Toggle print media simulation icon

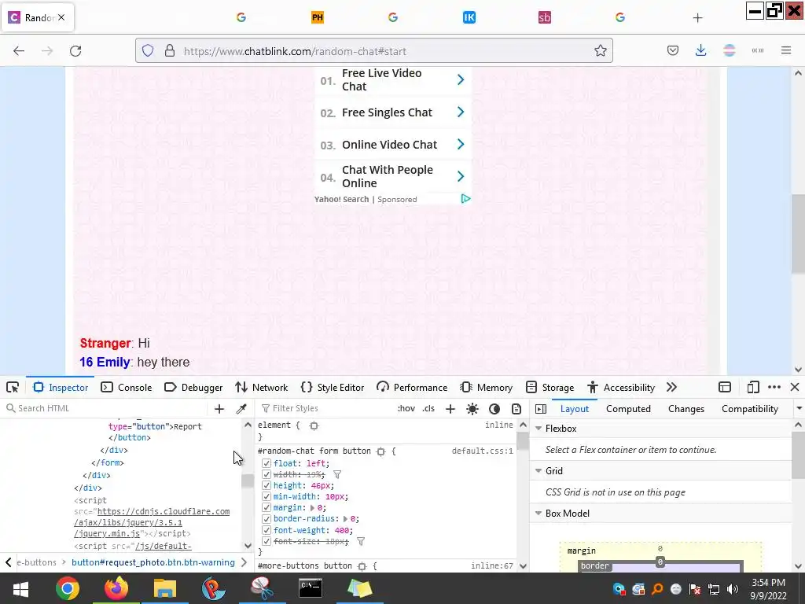516,408
